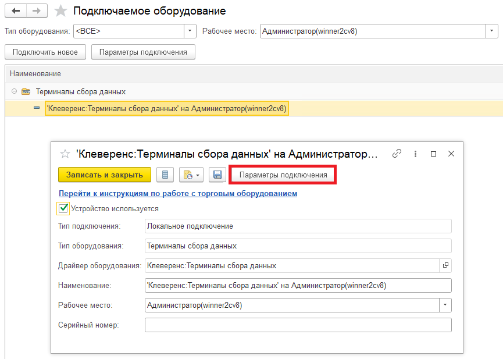
Task: Open Параметры подключения in the device dialog
Action: pyautogui.click(x=283, y=175)
